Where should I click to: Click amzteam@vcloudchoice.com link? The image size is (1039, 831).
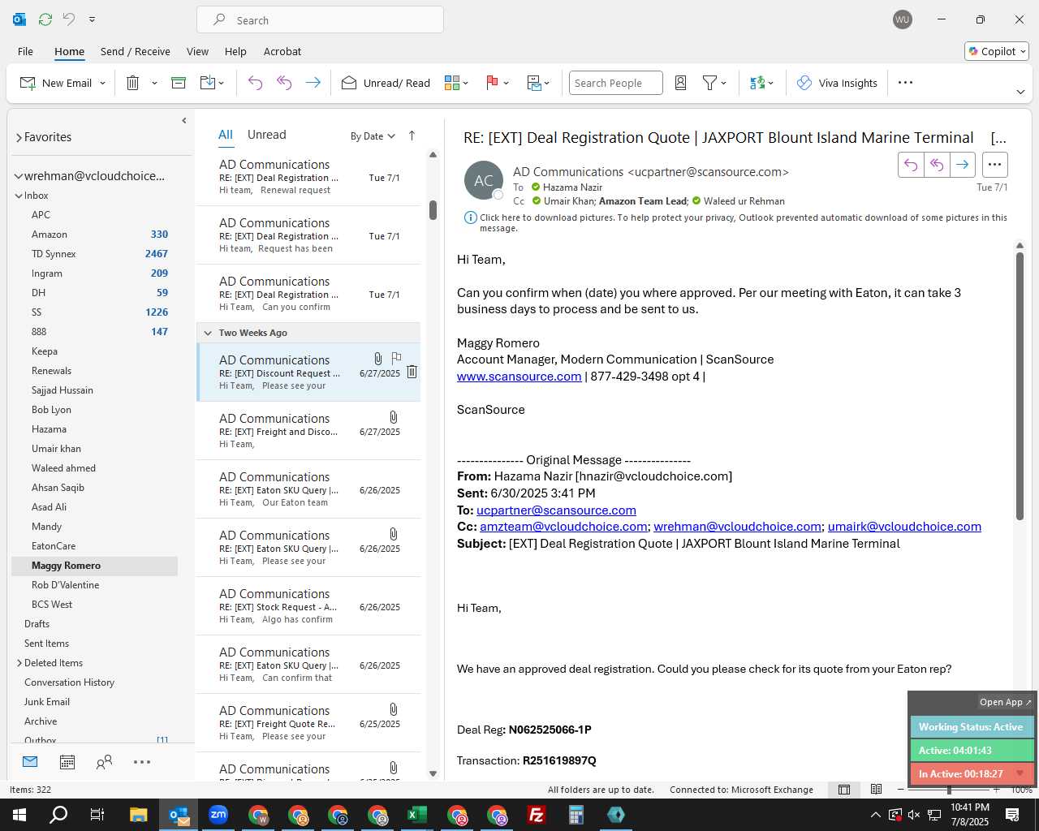coord(563,527)
